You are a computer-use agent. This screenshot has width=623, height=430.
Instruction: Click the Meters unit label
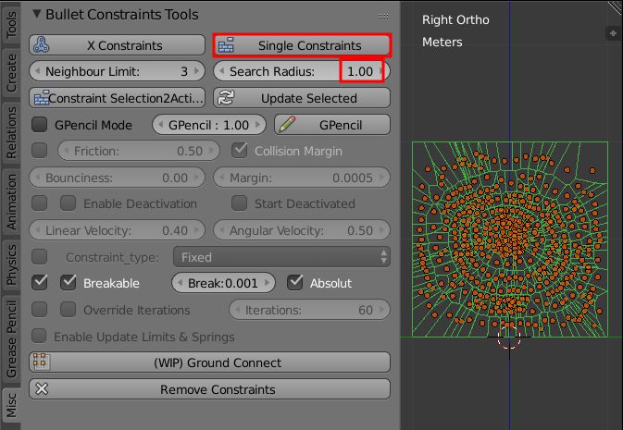tap(442, 42)
